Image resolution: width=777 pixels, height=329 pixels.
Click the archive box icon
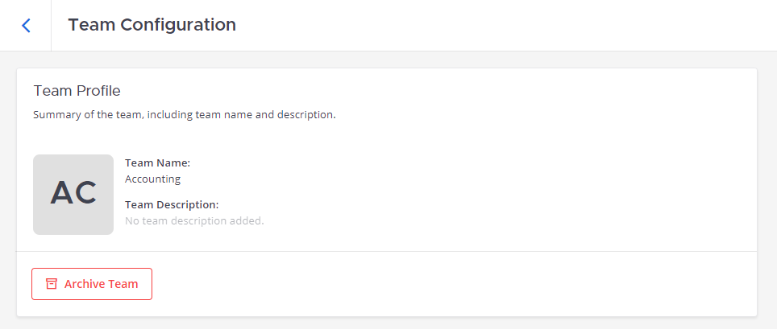[52, 284]
